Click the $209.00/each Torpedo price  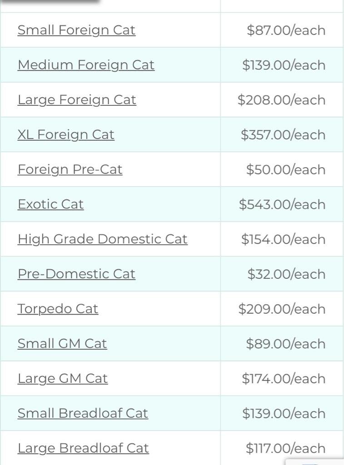click(x=282, y=309)
